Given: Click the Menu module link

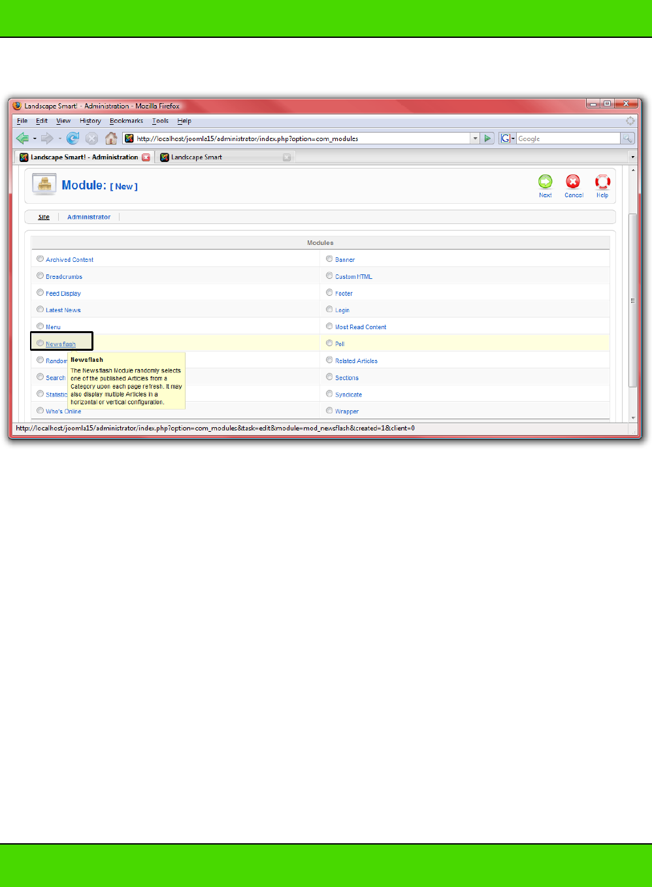Looking at the screenshot, I should click(x=53, y=327).
